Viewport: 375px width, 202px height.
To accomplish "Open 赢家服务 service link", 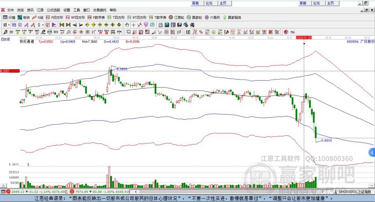I will point(232,18).
